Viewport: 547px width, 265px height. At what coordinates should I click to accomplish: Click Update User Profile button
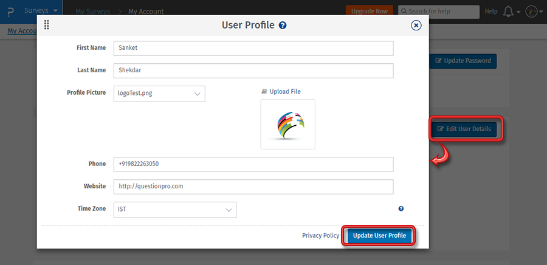(x=379, y=236)
